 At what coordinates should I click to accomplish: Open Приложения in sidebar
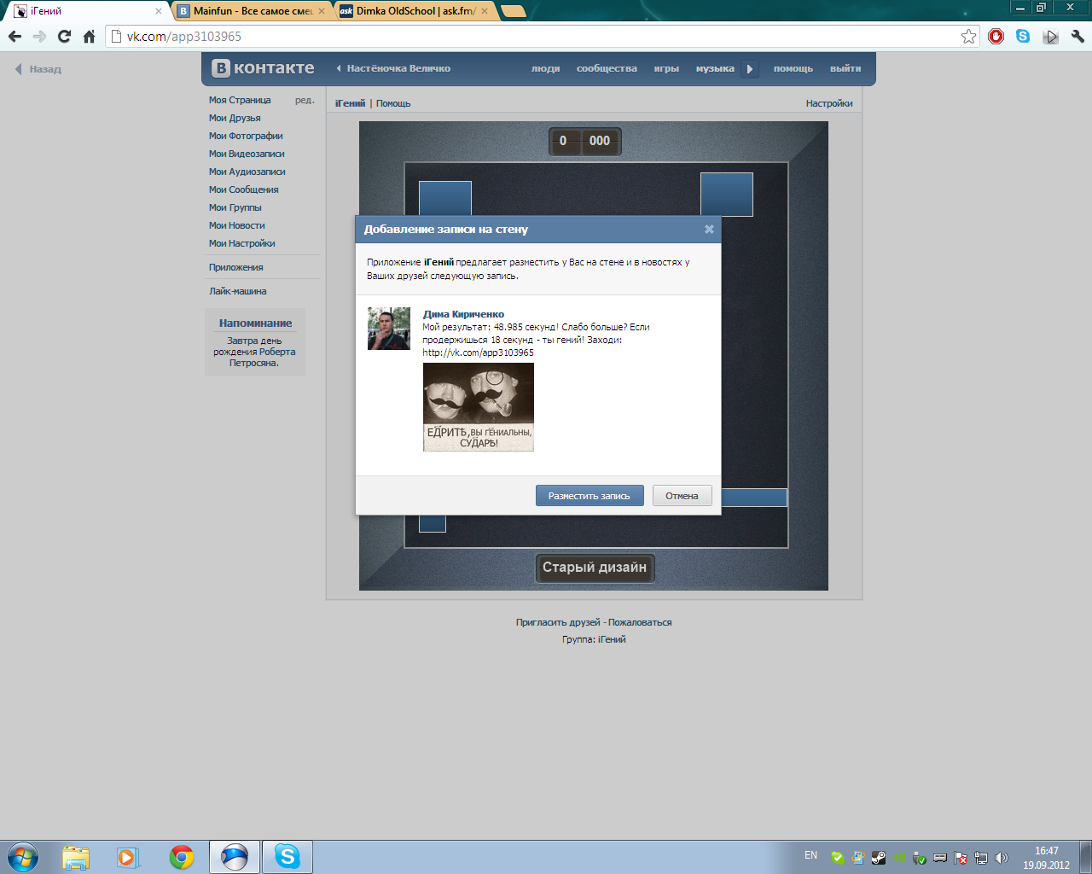pyautogui.click(x=236, y=267)
